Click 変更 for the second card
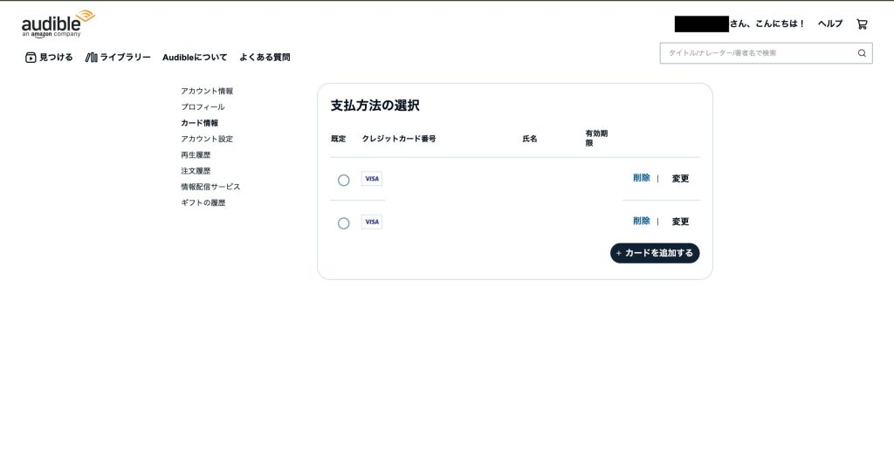The width and height of the screenshot is (894, 451). pyautogui.click(x=680, y=222)
